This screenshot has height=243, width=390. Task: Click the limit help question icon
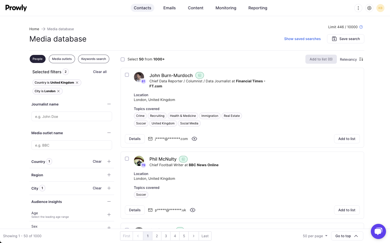click(361, 27)
